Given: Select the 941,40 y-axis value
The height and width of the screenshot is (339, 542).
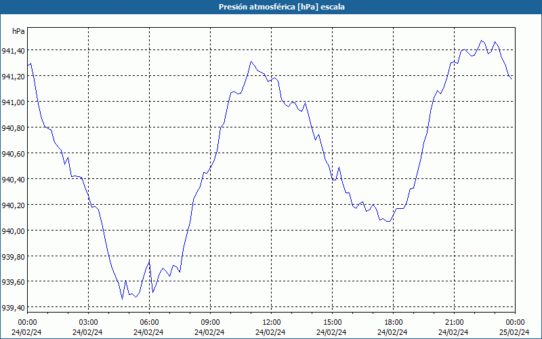Looking at the screenshot, I should (x=13, y=51).
